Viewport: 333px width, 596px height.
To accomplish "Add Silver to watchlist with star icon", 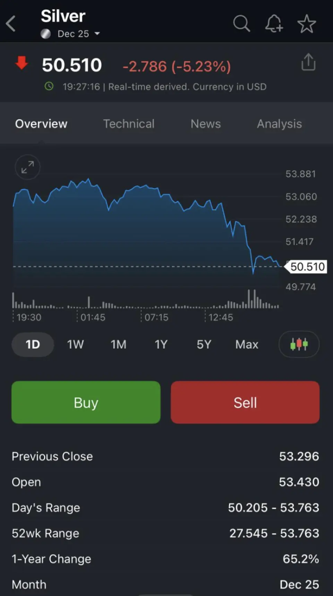I will point(307,24).
